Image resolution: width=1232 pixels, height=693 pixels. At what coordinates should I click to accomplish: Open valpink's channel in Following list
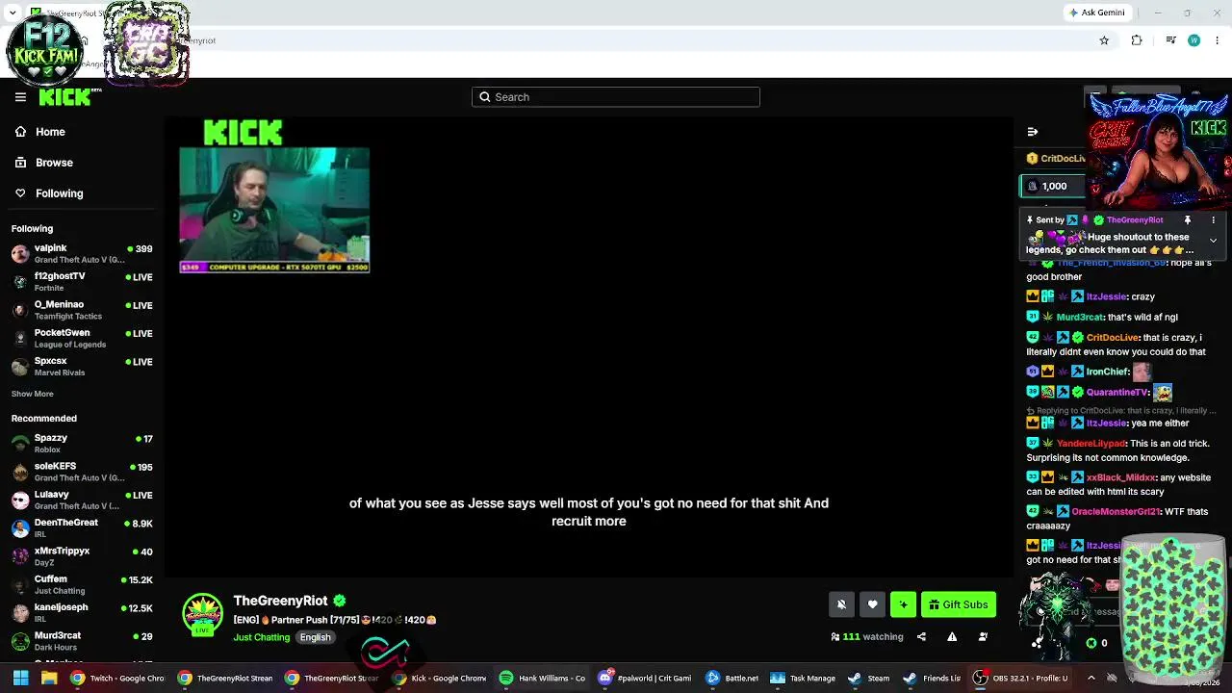click(82, 254)
